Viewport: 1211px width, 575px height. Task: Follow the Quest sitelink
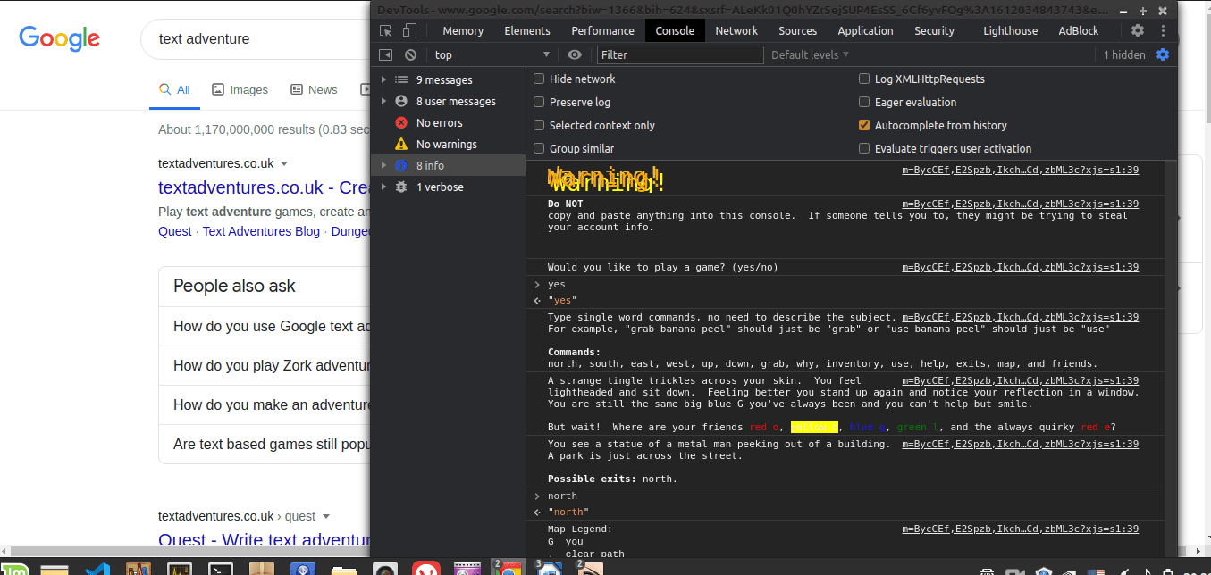click(175, 231)
